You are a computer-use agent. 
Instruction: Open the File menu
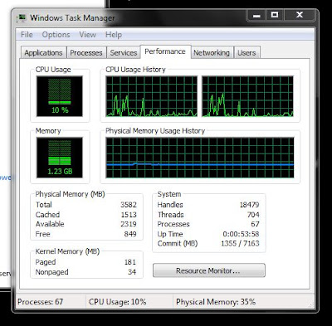pos(27,35)
